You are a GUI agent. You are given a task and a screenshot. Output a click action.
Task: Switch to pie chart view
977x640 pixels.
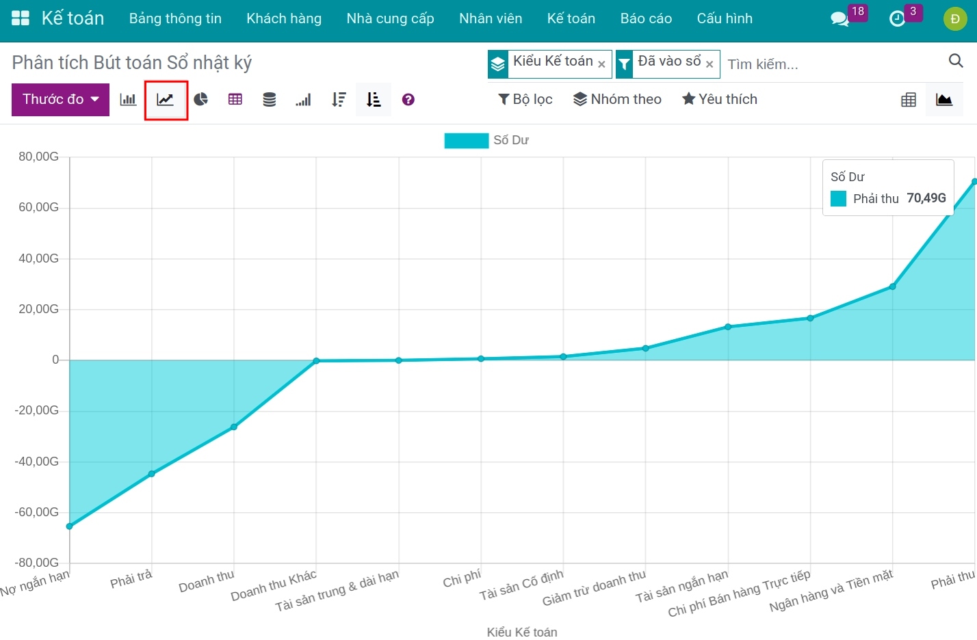click(x=200, y=100)
